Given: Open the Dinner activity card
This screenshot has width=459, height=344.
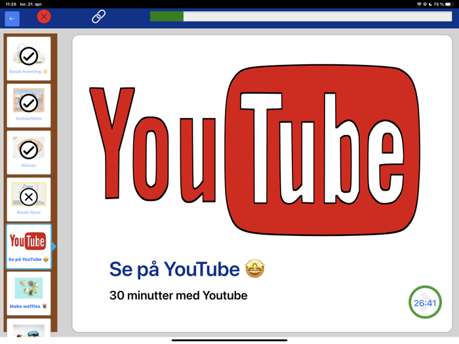Looking at the screenshot, I should (x=29, y=153).
